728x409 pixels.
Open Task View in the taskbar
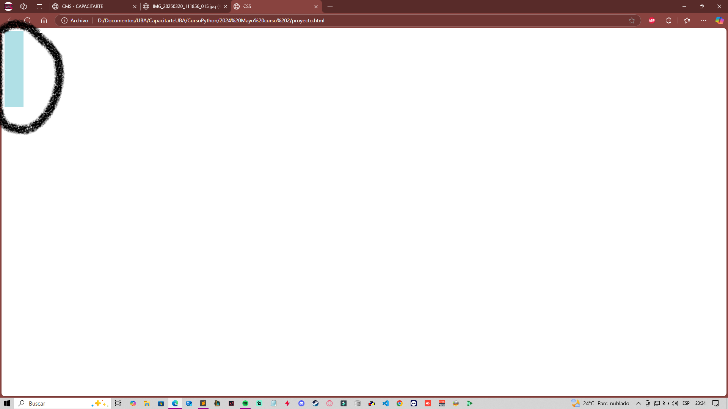118,403
